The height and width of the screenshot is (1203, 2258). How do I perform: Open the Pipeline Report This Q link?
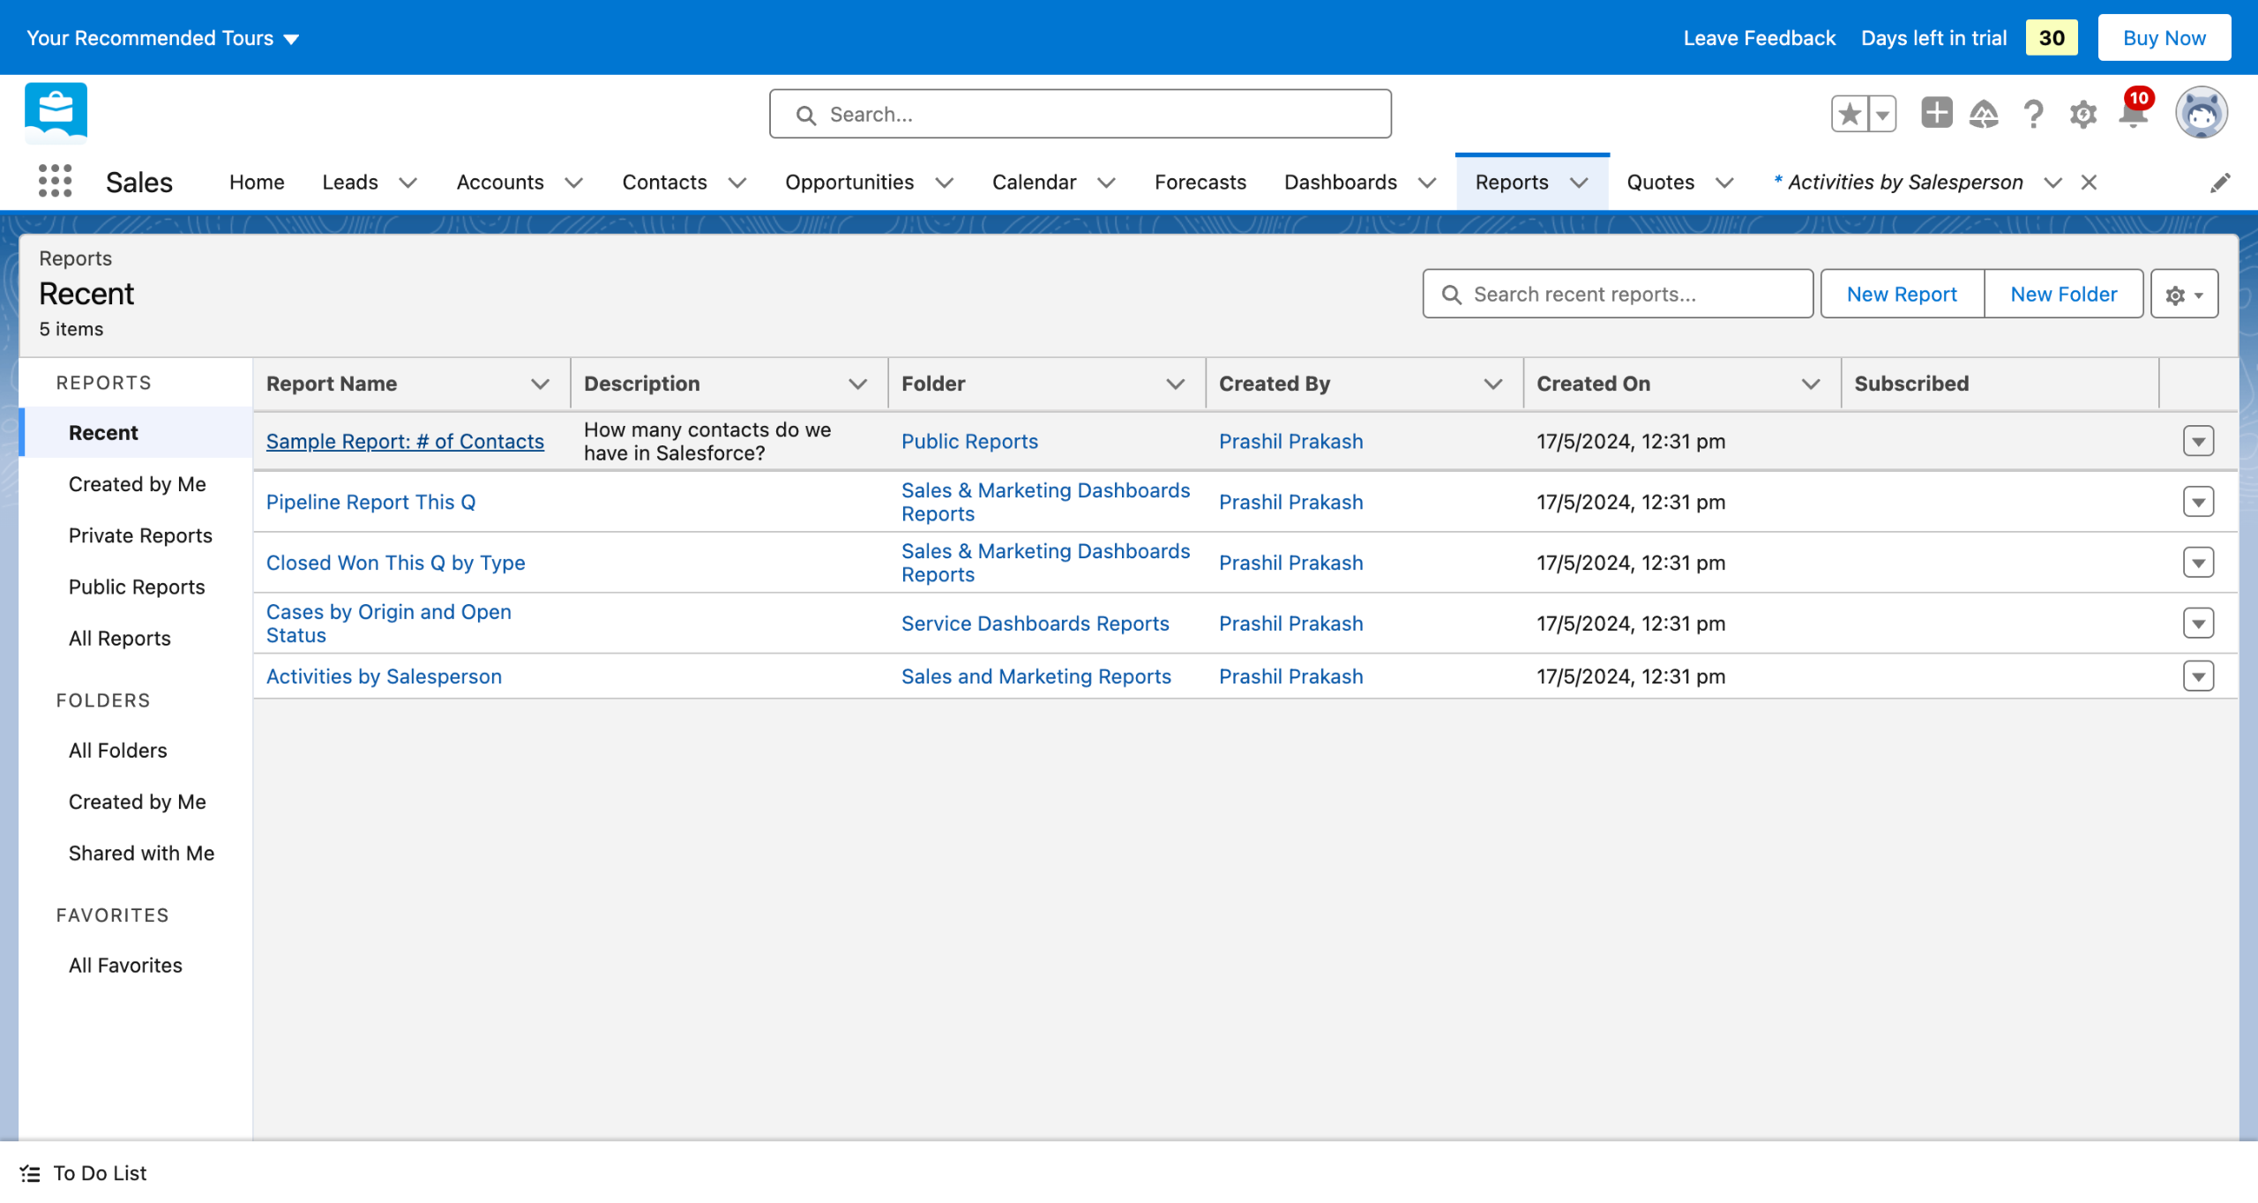370,502
